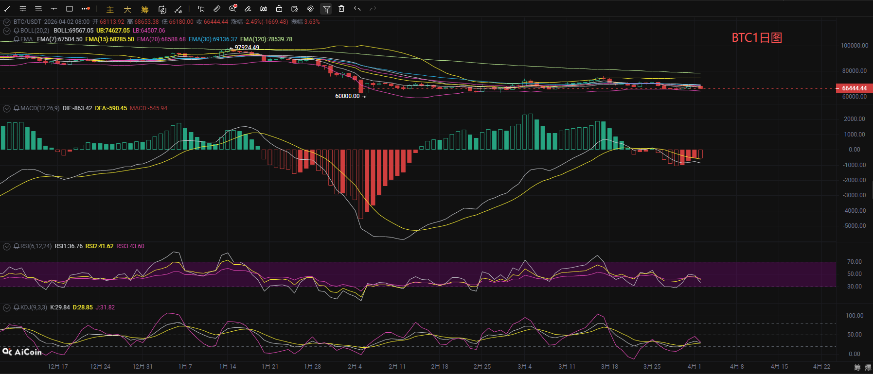This screenshot has height=374, width=873.
Task: Click the zoom magnifier tool
Action: click(232, 9)
